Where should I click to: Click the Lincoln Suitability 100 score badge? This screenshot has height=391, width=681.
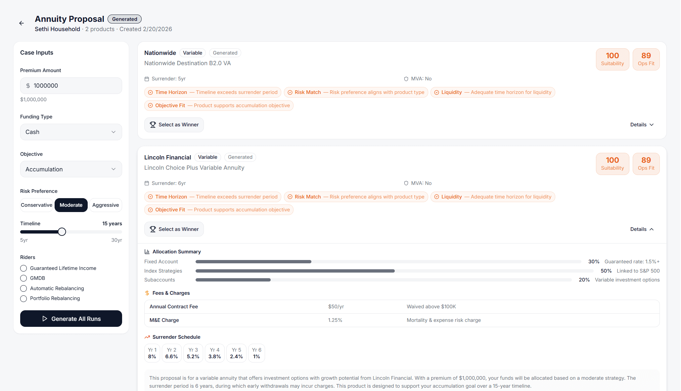[x=613, y=164]
